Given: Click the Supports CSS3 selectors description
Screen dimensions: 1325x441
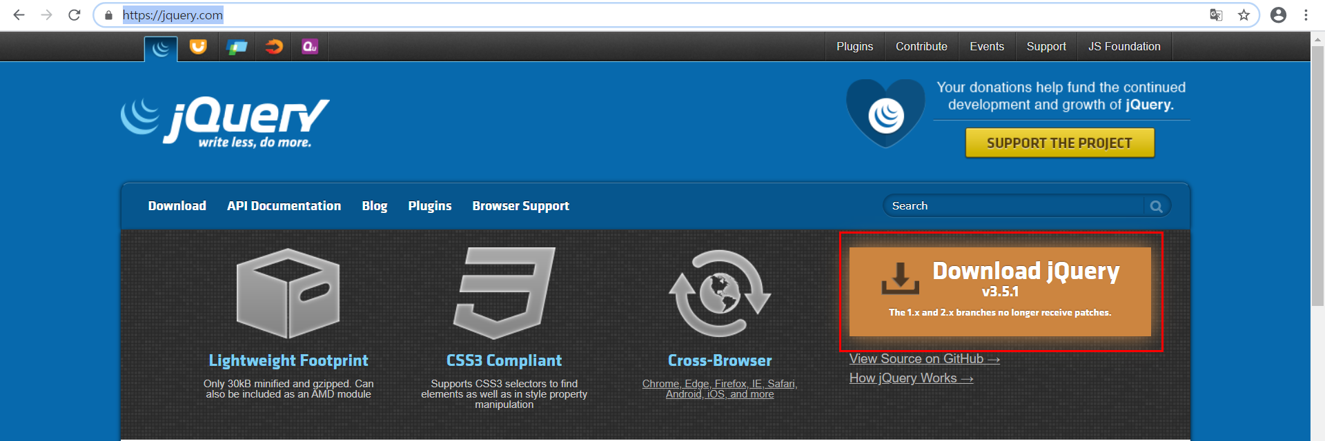Looking at the screenshot, I should point(504,394).
